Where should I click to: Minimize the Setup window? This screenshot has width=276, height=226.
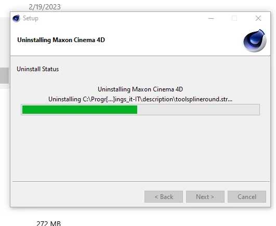point(211,18)
